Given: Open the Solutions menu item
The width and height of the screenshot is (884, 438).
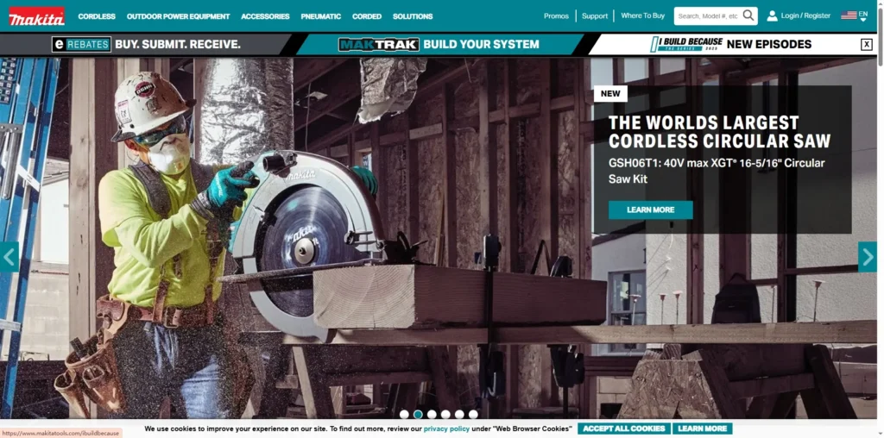Looking at the screenshot, I should pyautogui.click(x=413, y=16).
